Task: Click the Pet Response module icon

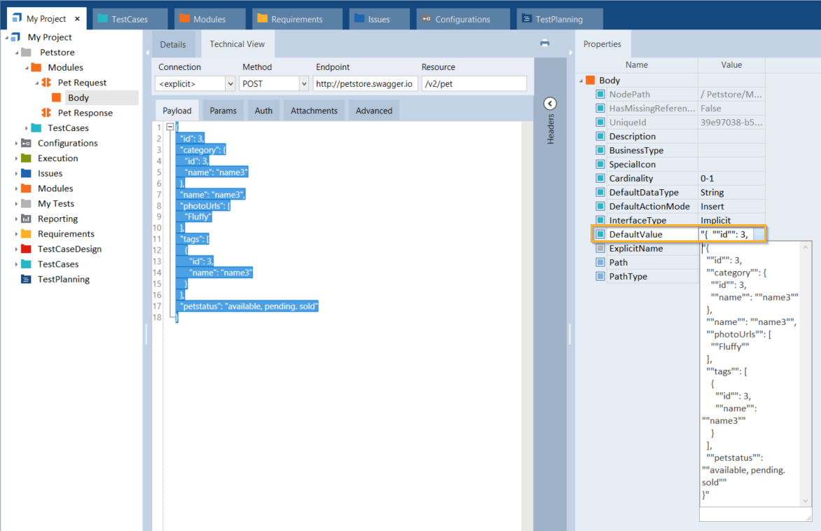Action: click(46, 113)
